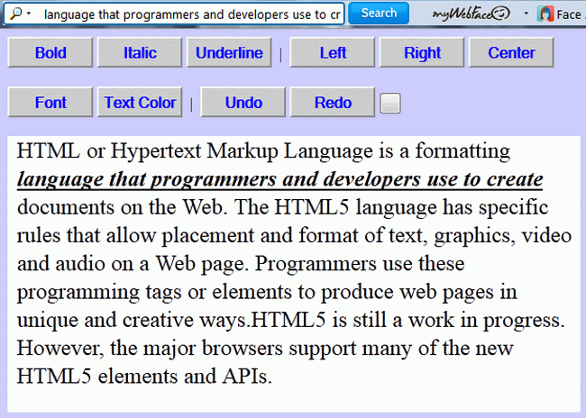The height and width of the screenshot is (418, 586).
Task: Undo the last edit
Action: click(243, 103)
